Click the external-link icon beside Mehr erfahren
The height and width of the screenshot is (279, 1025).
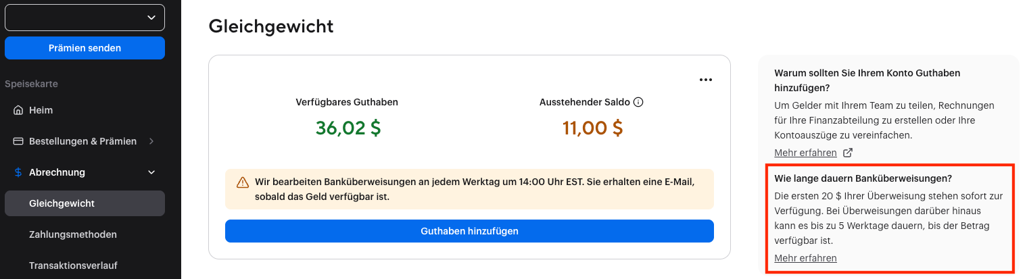(848, 153)
